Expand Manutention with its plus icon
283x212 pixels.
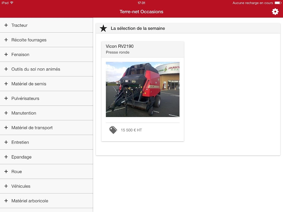tap(6, 113)
